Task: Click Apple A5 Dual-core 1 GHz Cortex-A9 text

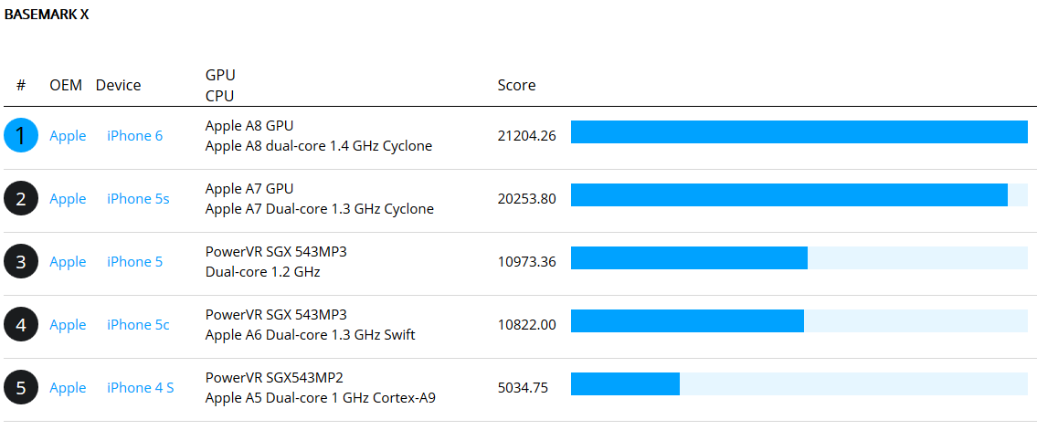Action: 320,398
